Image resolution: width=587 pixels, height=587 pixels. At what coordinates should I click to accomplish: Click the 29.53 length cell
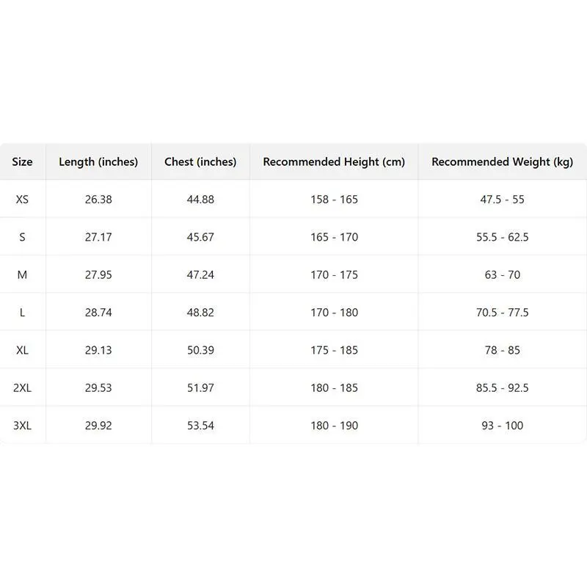pos(98,387)
